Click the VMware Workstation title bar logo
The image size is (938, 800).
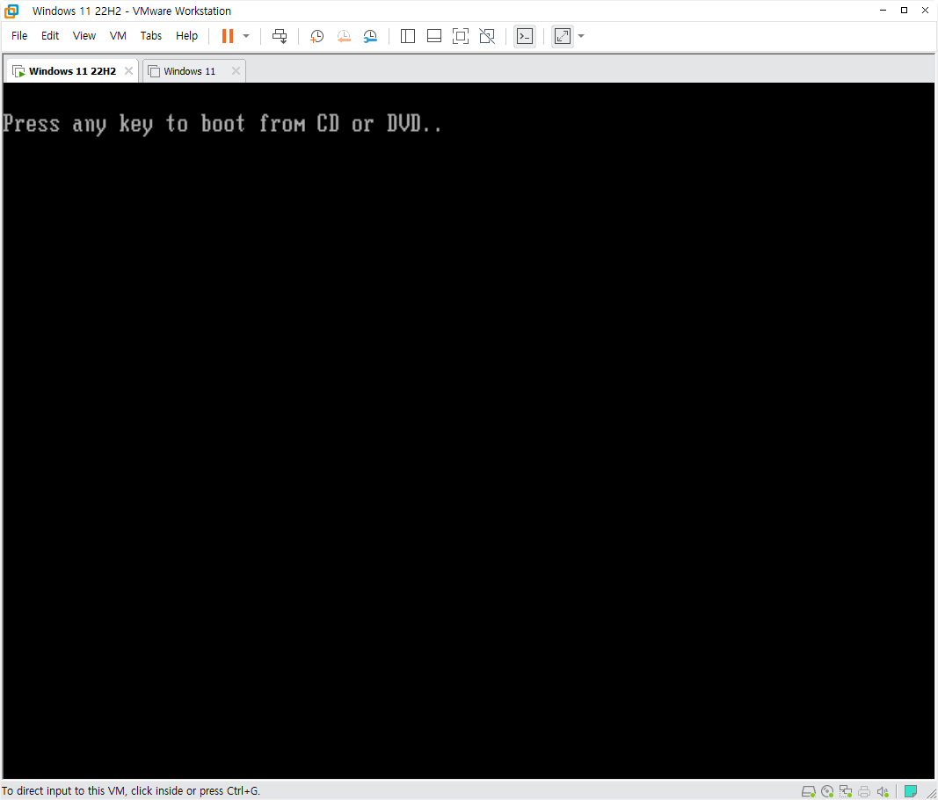[x=11, y=11]
